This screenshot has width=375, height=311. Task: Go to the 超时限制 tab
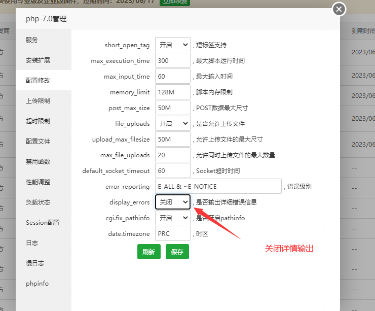coord(44,121)
